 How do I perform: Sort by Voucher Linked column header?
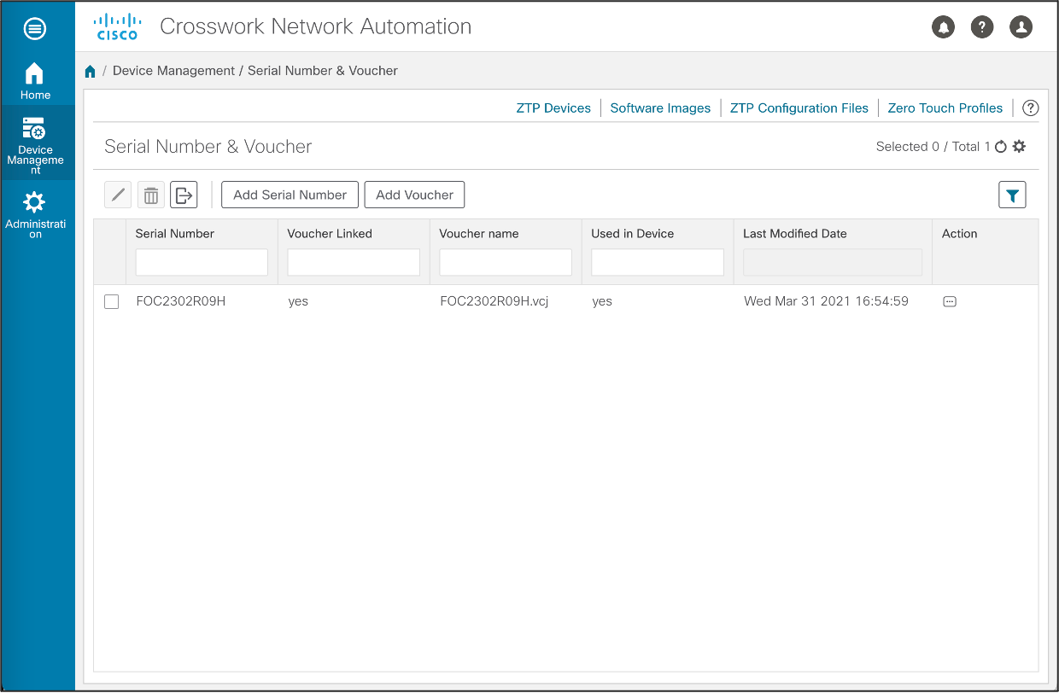pyautogui.click(x=330, y=234)
